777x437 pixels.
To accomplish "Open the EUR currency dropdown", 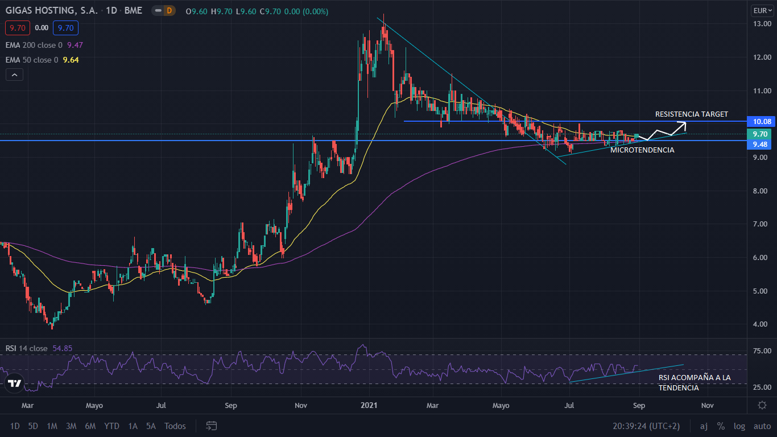I will pyautogui.click(x=761, y=10).
